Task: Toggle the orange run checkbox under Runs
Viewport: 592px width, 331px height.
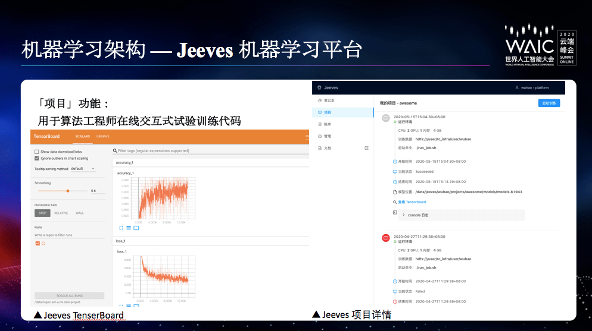Action: (x=38, y=244)
